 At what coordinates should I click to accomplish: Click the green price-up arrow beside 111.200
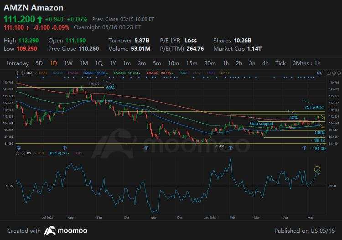(x=40, y=20)
